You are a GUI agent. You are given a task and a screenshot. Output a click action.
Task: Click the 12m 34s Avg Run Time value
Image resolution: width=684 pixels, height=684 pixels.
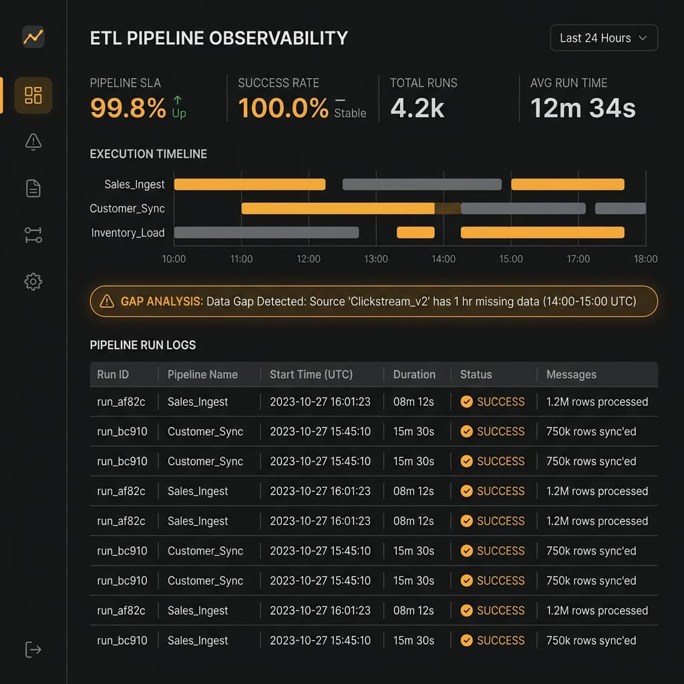tap(582, 108)
